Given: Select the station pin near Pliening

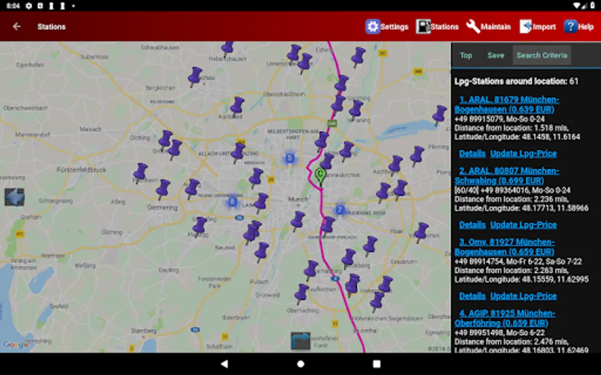Looking at the screenshot, I should point(417,157).
